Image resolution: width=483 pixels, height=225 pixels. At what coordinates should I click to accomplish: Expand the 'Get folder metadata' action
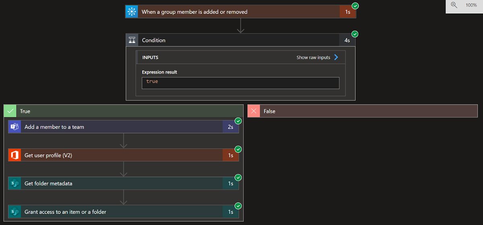point(121,184)
